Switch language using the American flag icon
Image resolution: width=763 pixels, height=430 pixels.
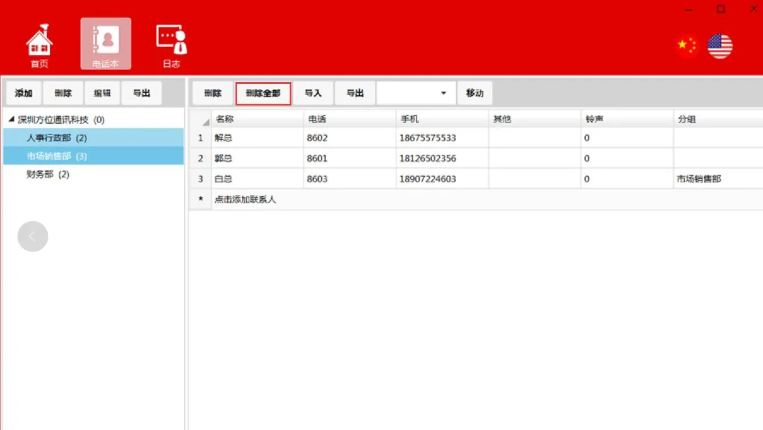click(x=720, y=46)
